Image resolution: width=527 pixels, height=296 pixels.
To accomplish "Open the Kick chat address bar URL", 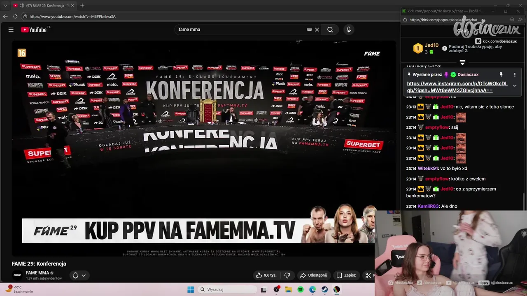I will point(443,20).
